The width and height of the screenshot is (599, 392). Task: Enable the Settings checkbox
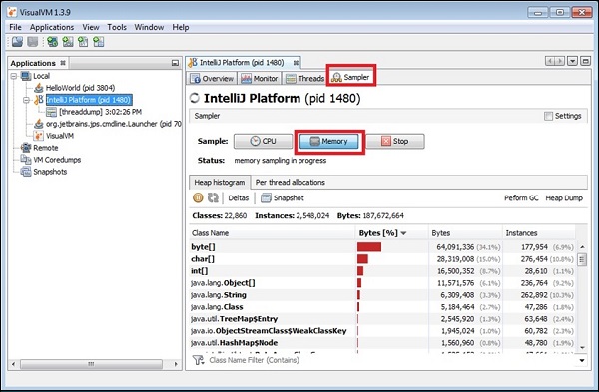click(548, 116)
